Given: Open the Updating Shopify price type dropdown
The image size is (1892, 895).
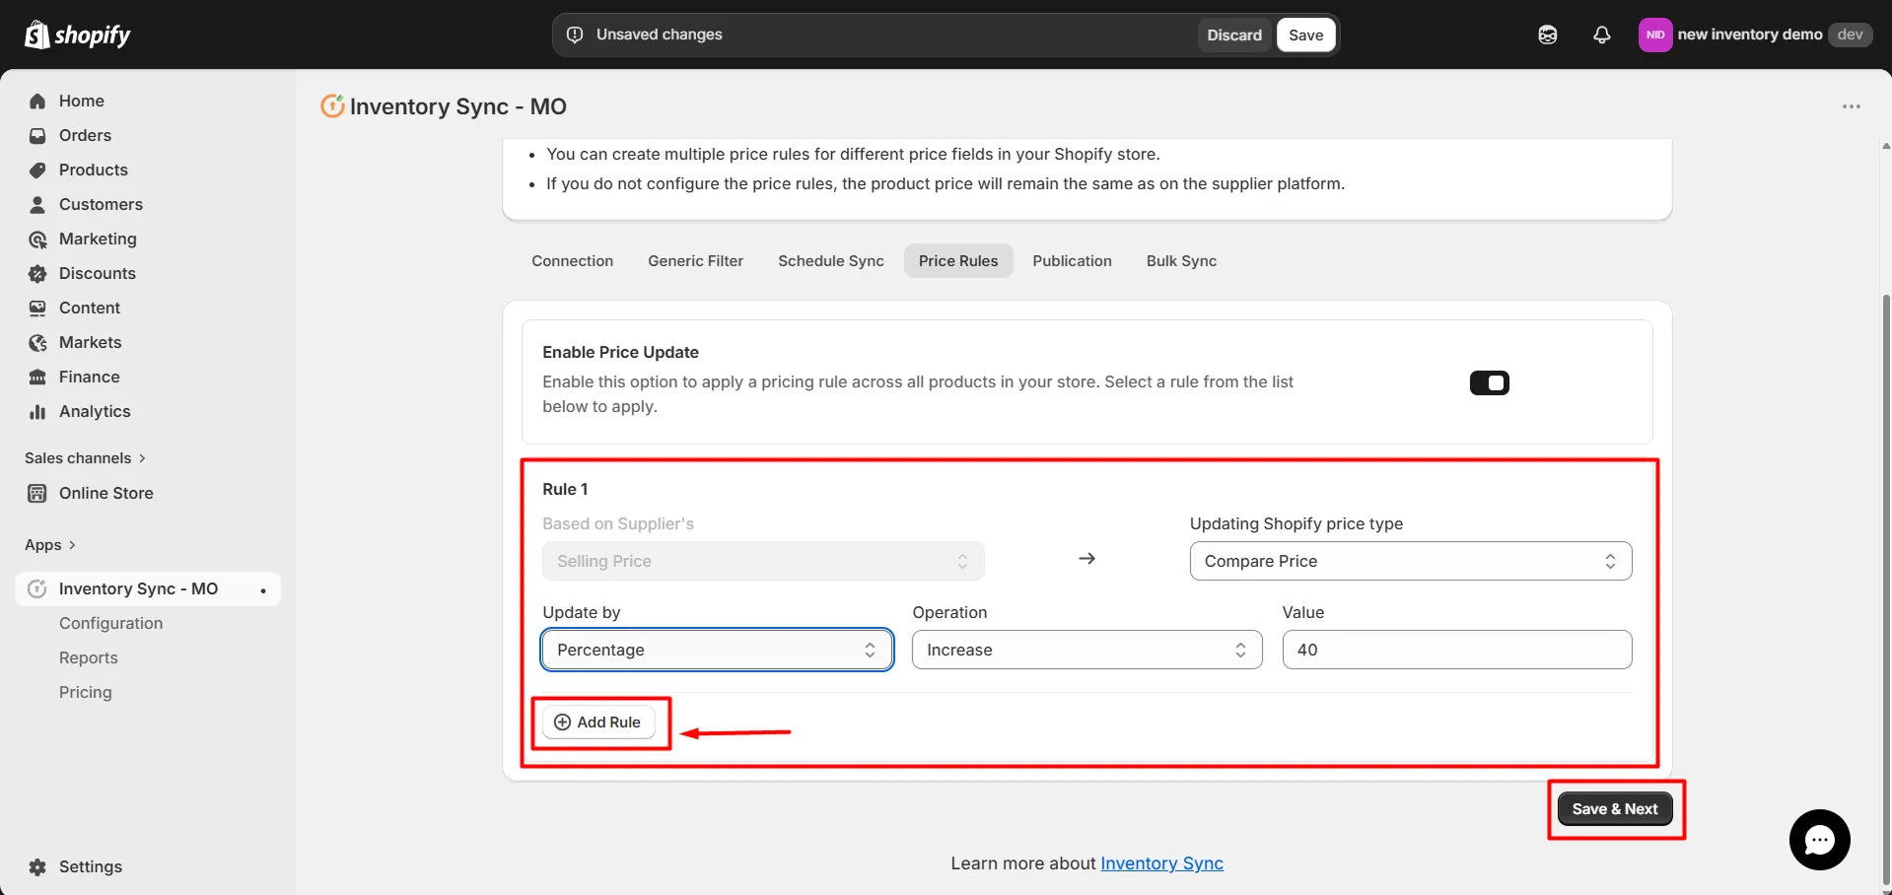Looking at the screenshot, I should [x=1409, y=560].
